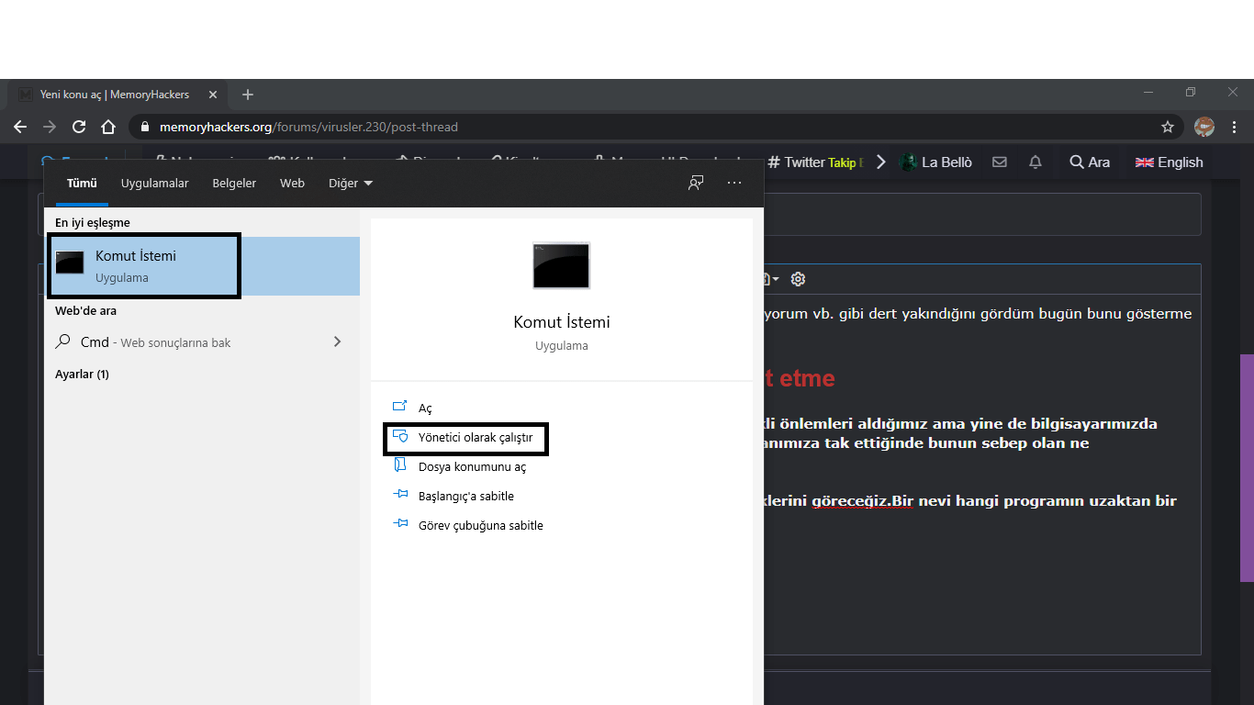This screenshot has height=705, width=1254.
Task: Click the magnifier icon next to Cmd
Action: click(x=63, y=341)
